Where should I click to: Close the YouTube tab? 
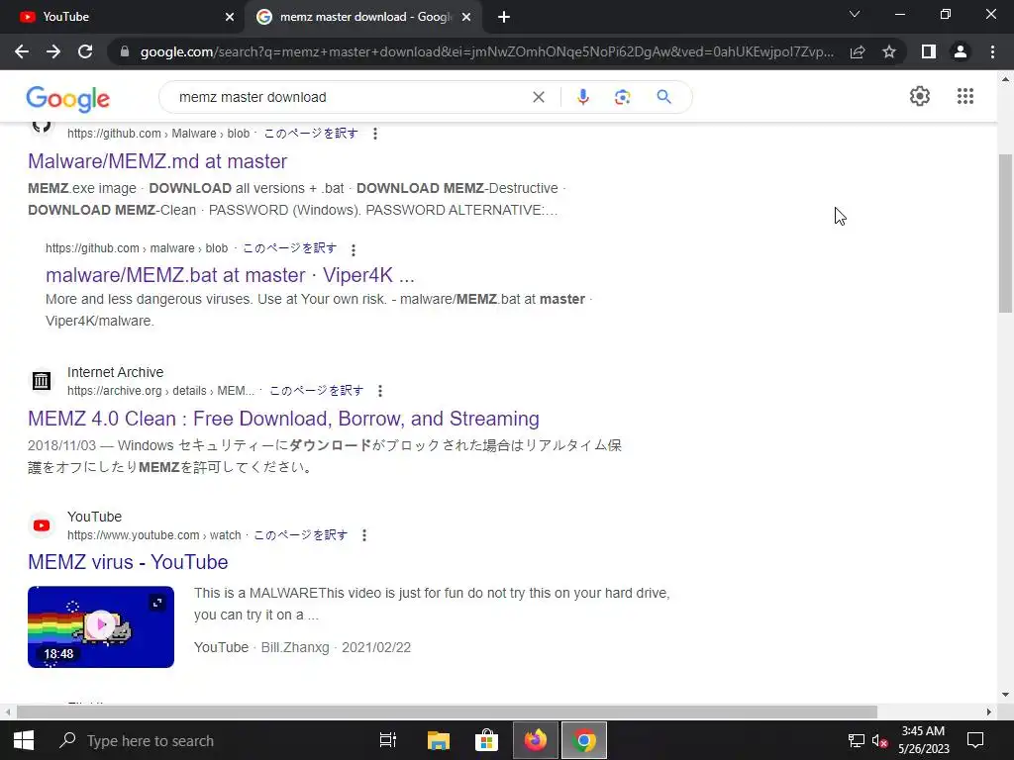click(x=229, y=18)
